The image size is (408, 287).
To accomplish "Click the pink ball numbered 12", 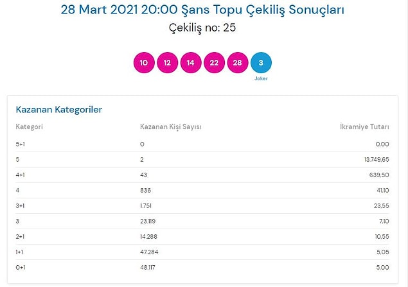I will (167, 63).
